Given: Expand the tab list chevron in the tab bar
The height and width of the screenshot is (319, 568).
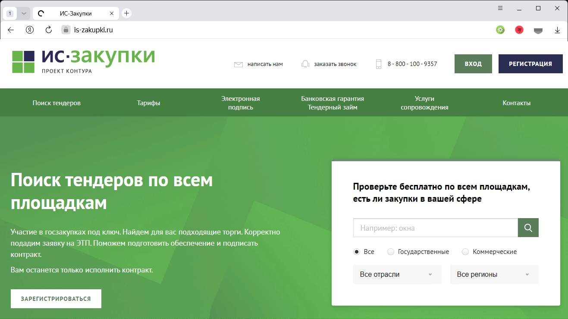Looking at the screenshot, I should tap(24, 13).
